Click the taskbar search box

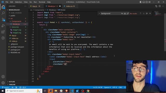pyautogui.click(x=24, y=91)
